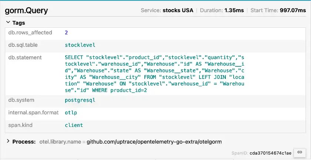Click the otlp format value

point(71,112)
